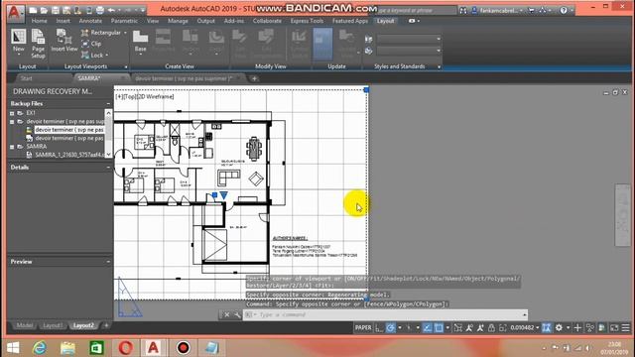
Task: Toggle PAPER space button in status bar
Action: (363, 327)
